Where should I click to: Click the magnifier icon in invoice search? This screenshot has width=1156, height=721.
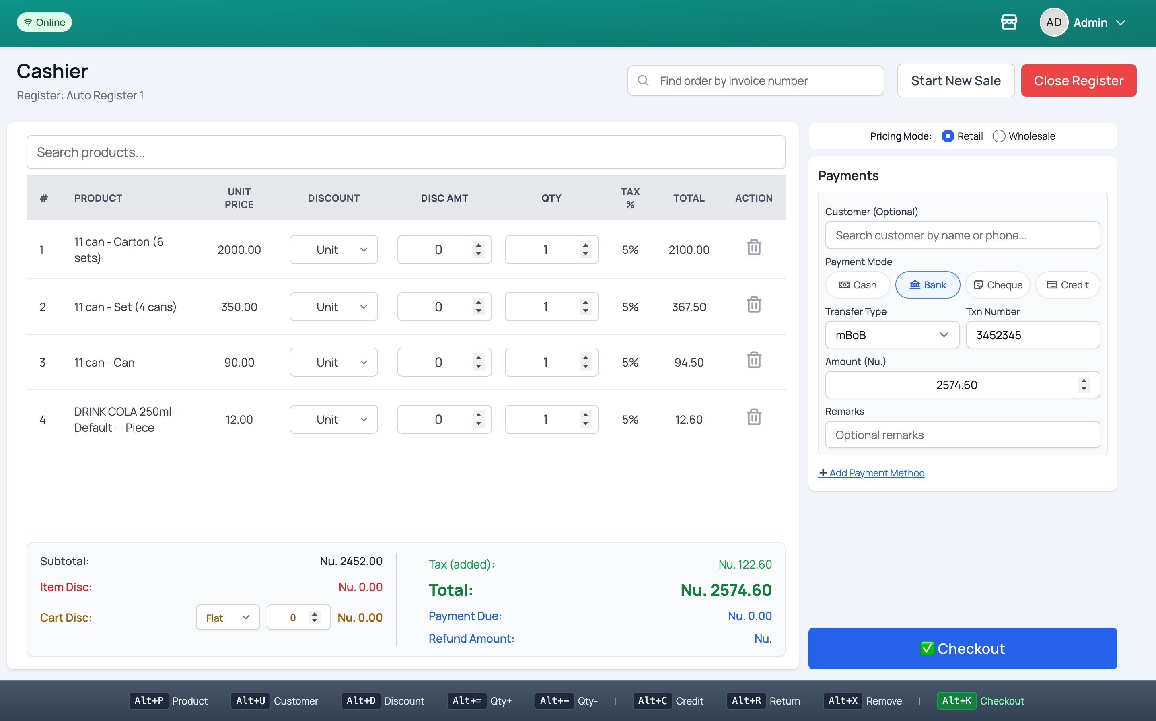coord(644,80)
